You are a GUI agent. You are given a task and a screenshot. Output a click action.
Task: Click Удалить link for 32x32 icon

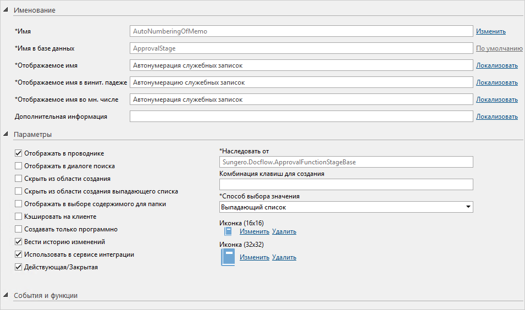coord(284,257)
